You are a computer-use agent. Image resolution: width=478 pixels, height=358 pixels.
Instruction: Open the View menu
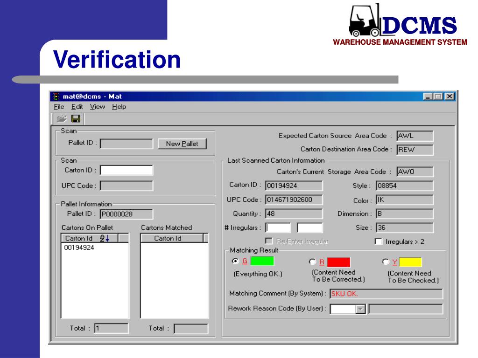(x=97, y=107)
